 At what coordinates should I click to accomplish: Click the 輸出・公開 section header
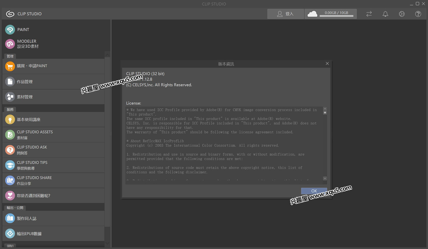pos(15,208)
